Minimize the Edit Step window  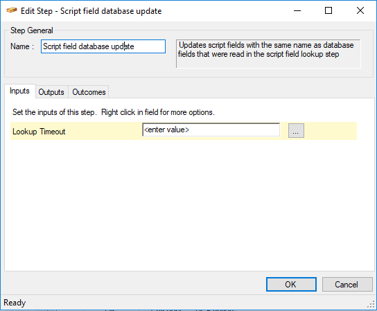click(297, 11)
